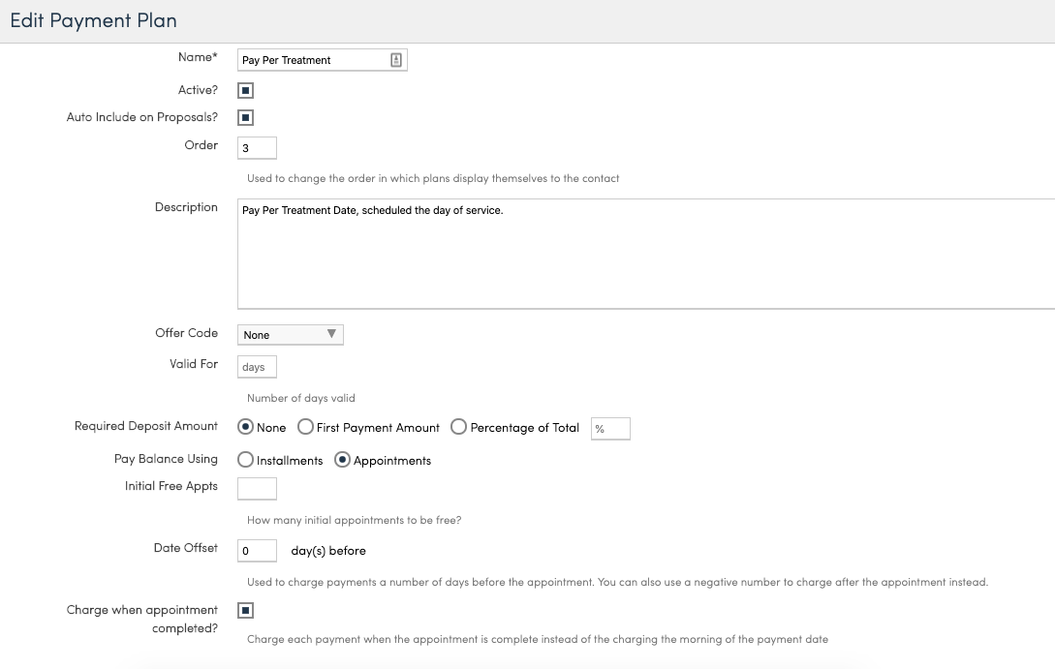The image size is (1055, 669).
Task: Select Installments for Pay Balance Using
Action: [246, 460]
